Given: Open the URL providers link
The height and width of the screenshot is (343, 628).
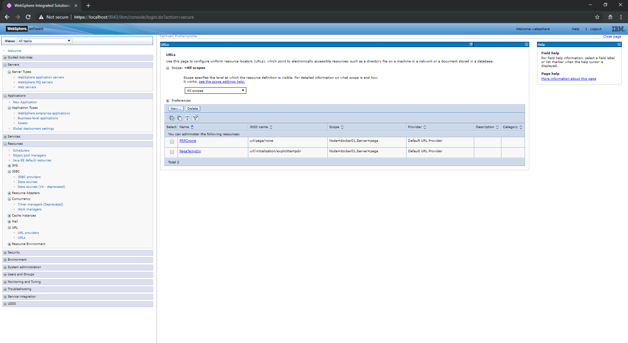Looking at the screenshot, I should pos(28,233).
